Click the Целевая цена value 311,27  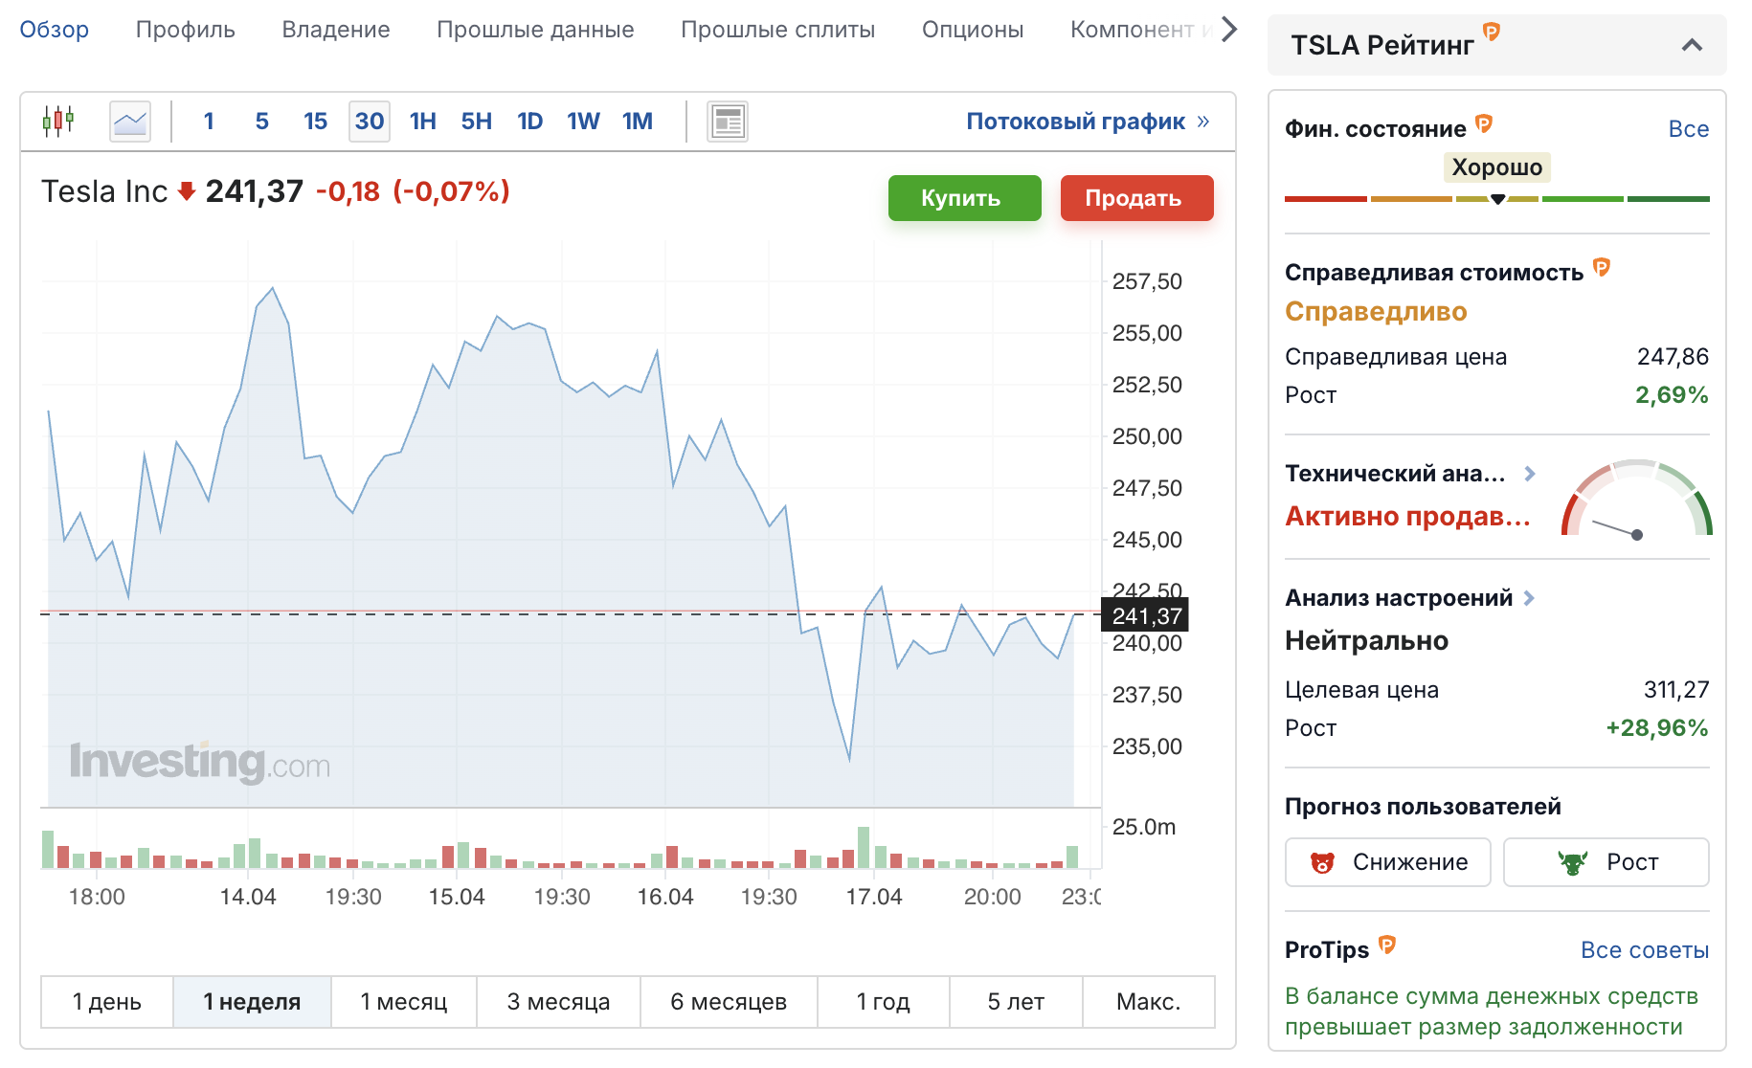(1676, 690)
